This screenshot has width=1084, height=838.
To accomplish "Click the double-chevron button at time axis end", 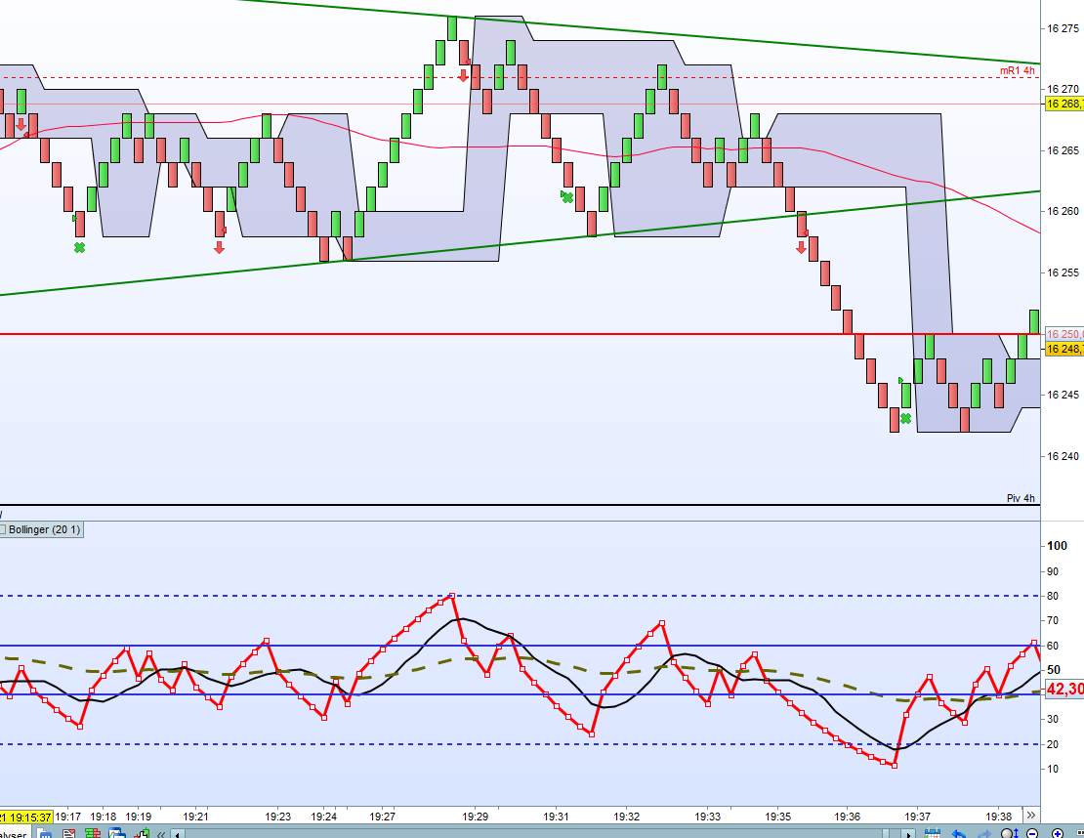I will (1030, 816).
